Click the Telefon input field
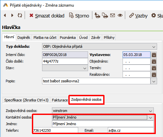The image size is (163, 137). coord(55,130)
